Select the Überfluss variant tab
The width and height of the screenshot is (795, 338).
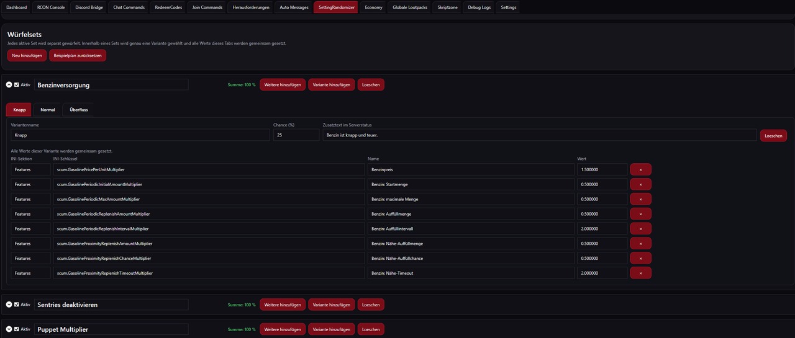pos(79,110)
